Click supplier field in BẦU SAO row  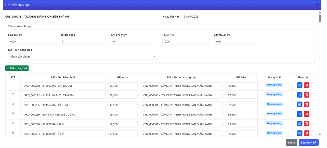pyautogui.click(x=182, y=124)
